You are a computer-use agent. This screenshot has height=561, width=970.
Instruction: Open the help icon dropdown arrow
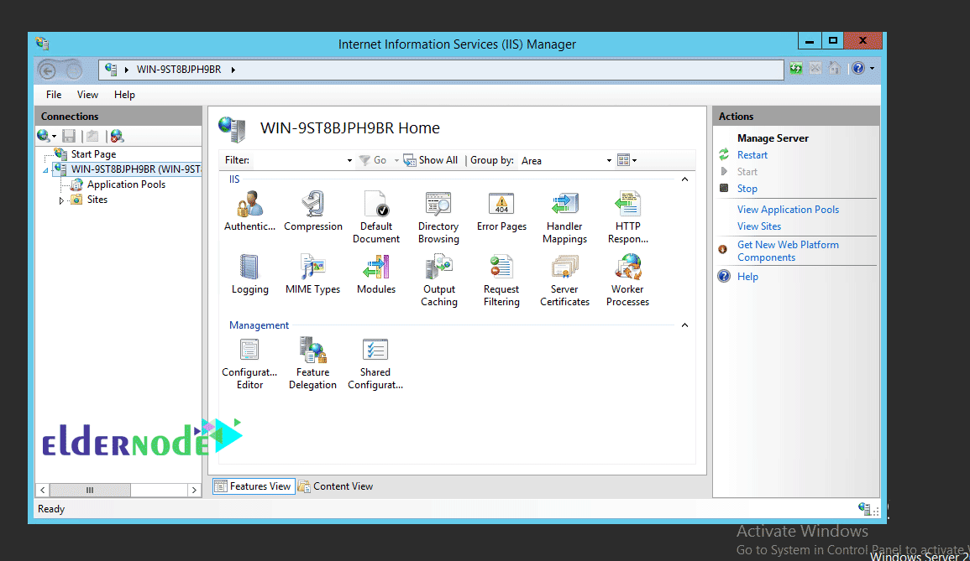coord(873,69)
